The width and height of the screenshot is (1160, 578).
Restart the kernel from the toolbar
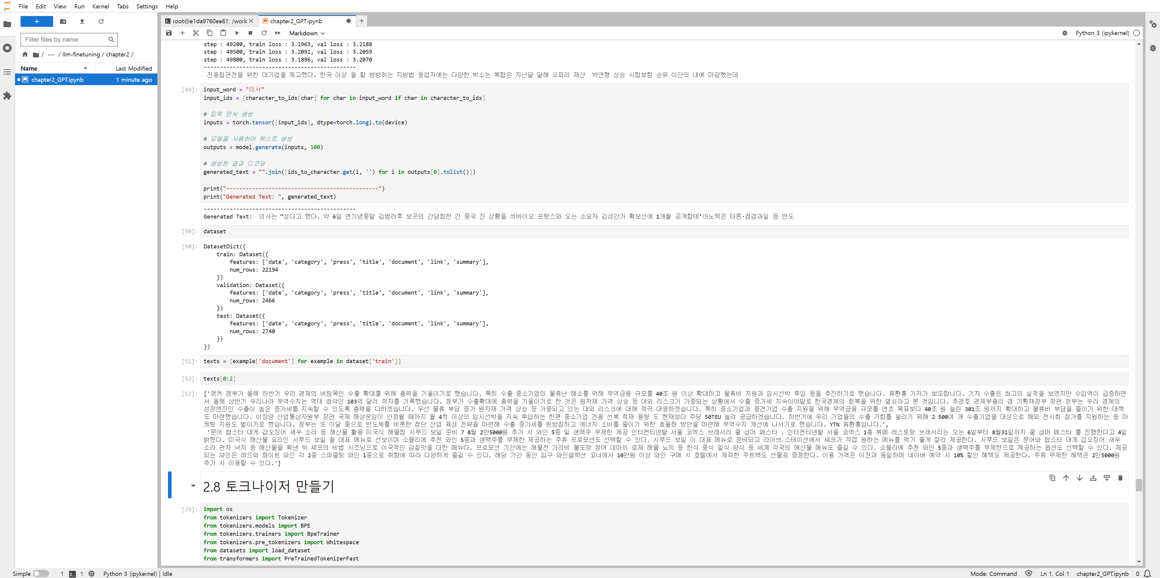264,33
